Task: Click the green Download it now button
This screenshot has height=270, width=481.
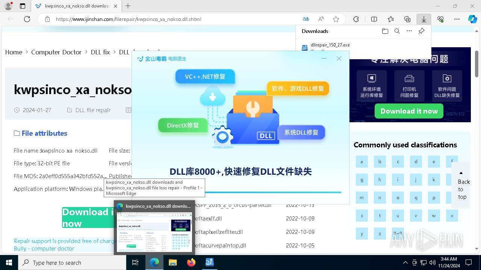Action: (x=88, y=217)
